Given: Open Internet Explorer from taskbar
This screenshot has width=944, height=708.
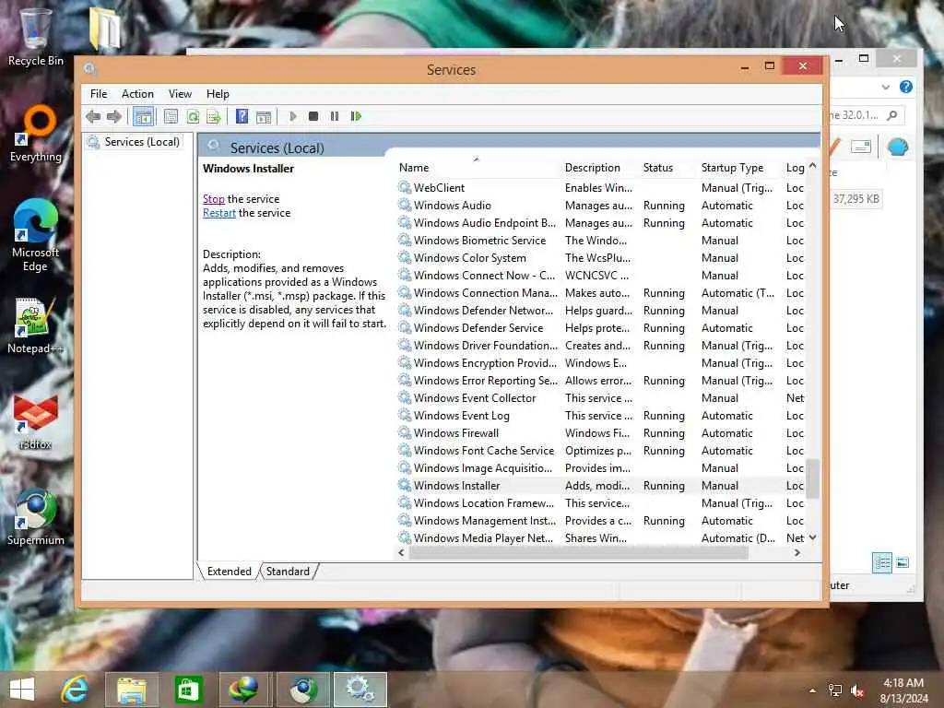Looking at the screenshot, I should (x=75, y=690).
